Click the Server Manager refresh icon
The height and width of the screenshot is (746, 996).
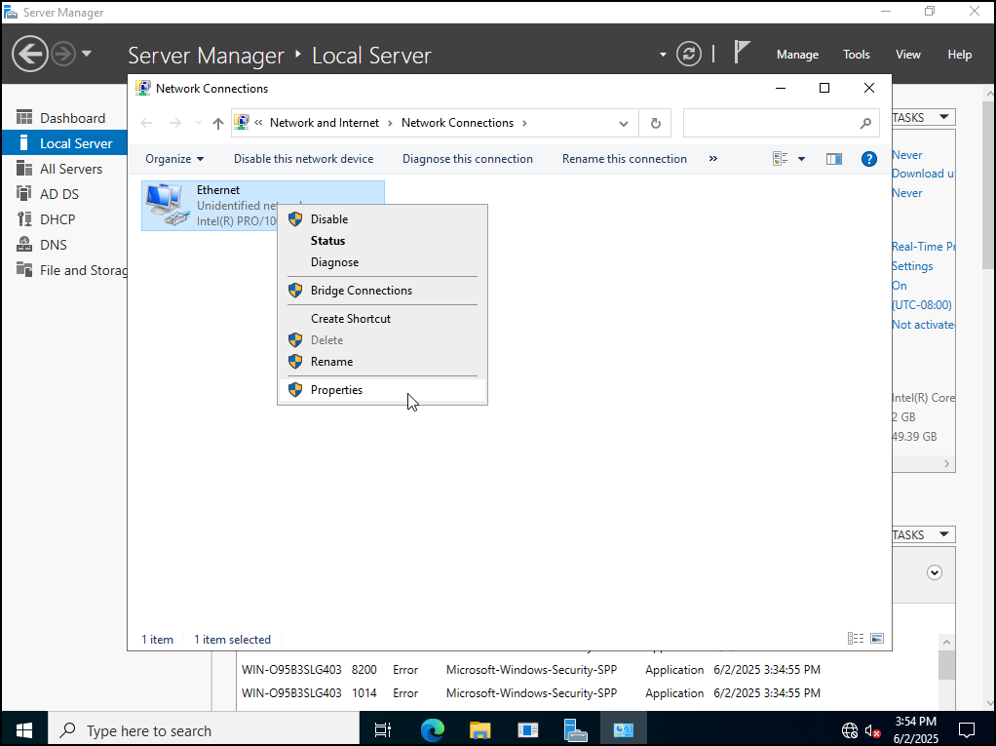click(689, 54)
